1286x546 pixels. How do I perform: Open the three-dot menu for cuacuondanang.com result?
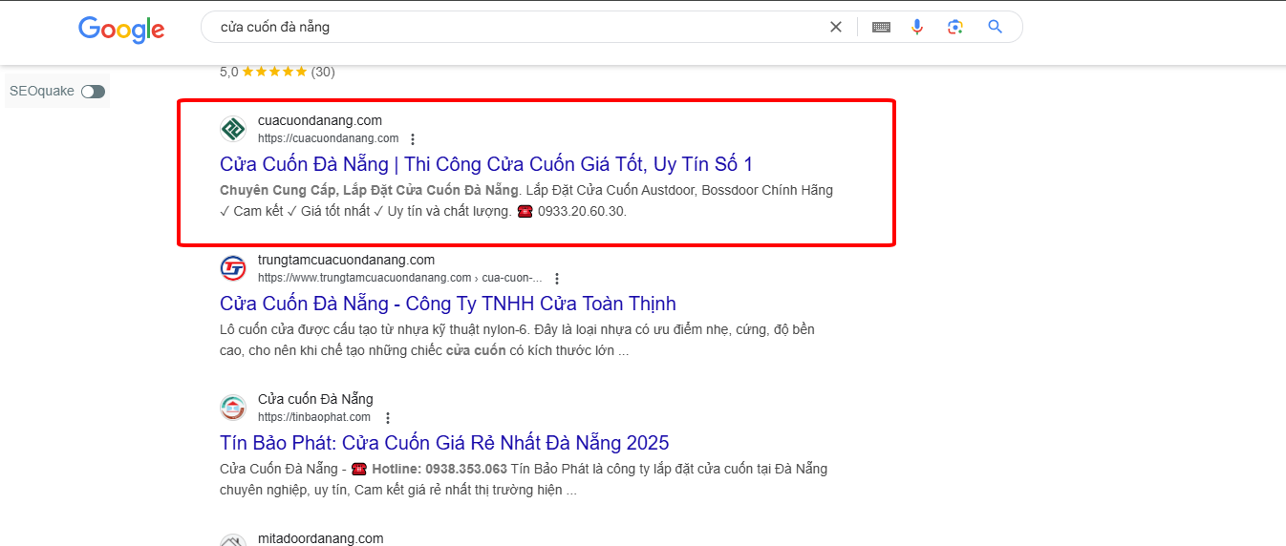click(413, 138)
